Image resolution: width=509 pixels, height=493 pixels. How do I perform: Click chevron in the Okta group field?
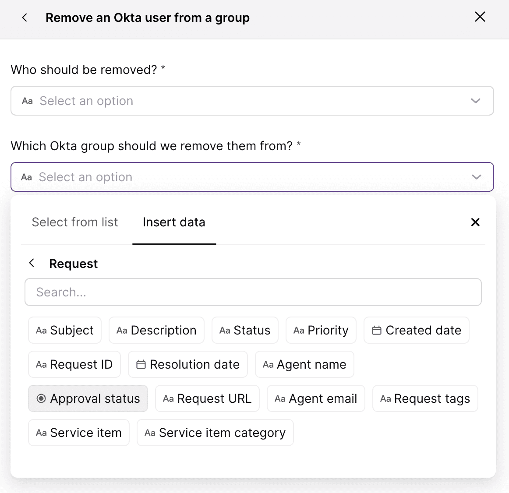click(476, 177)
